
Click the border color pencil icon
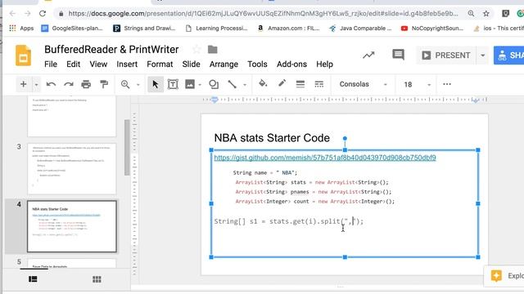point(282,83)
